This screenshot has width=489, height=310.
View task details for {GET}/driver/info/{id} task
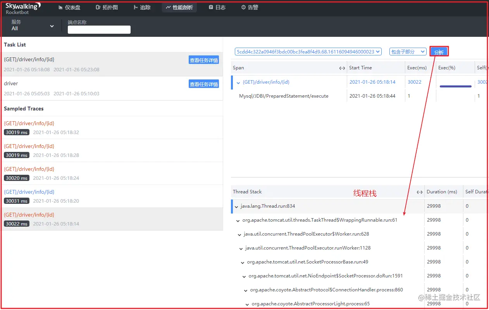[204, 60]
